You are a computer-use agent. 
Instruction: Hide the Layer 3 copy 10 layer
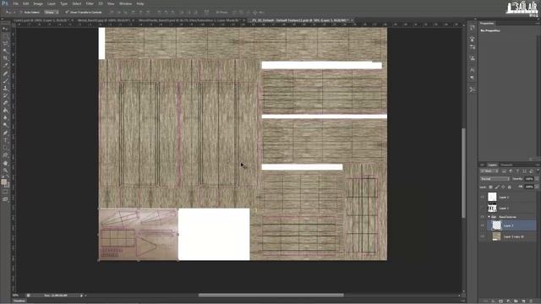tap(483, 236)
